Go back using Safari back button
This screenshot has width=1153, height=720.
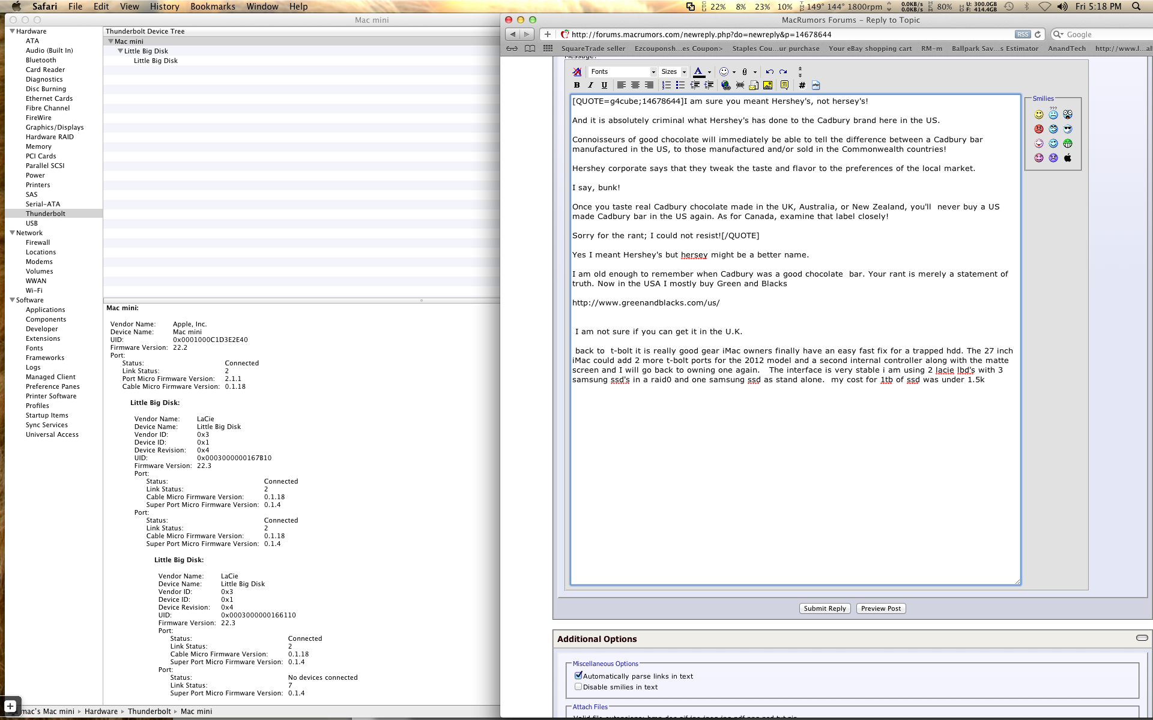[512, 34]
